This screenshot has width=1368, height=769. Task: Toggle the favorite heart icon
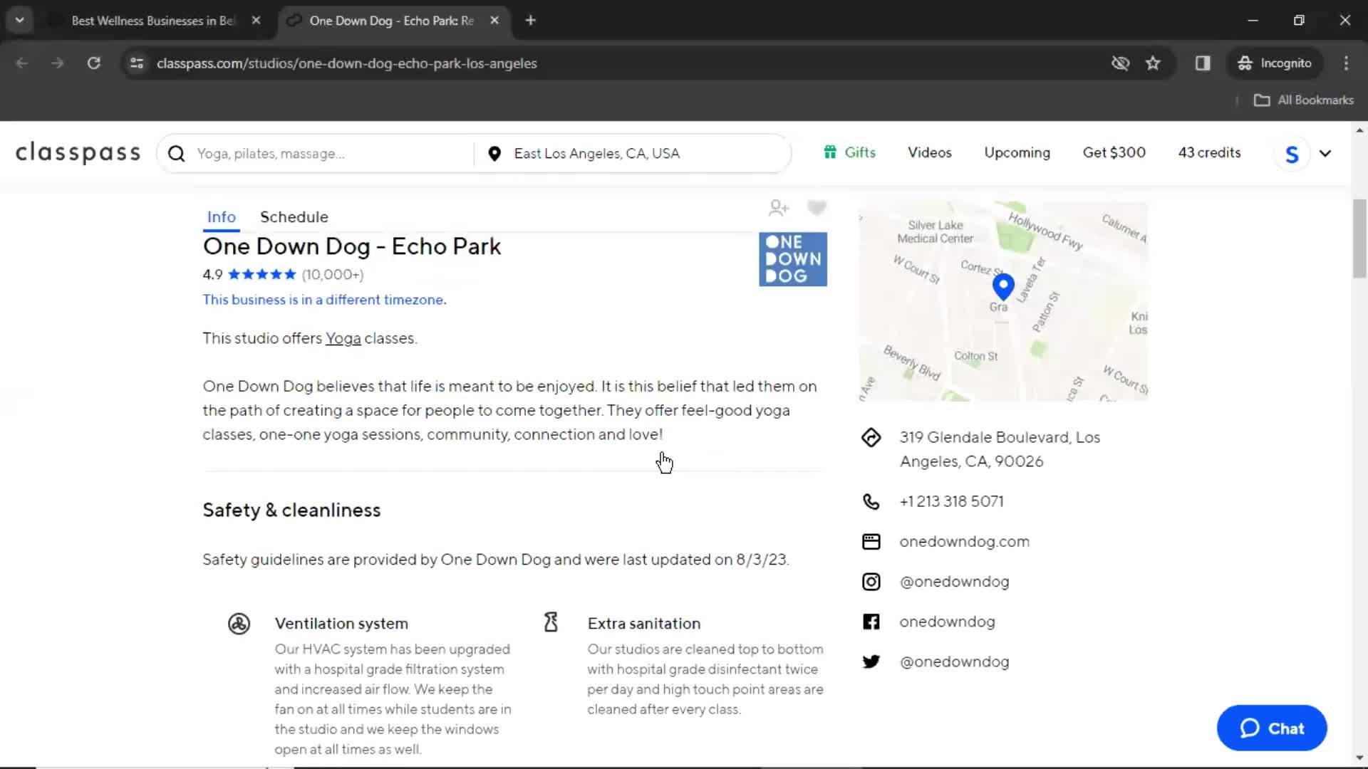coord(816,206)
